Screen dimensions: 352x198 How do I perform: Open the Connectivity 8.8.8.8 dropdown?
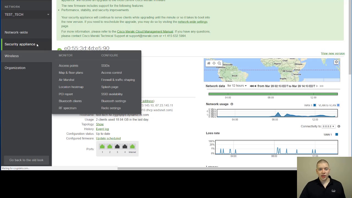pos(328,127)
